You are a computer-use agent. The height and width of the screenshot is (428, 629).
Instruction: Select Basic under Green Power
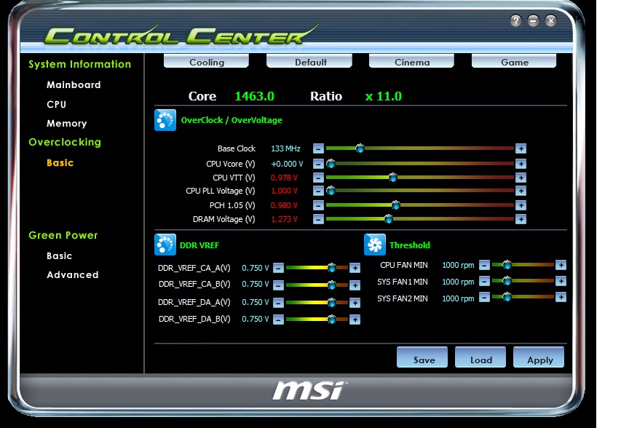[x=59, y=255]
